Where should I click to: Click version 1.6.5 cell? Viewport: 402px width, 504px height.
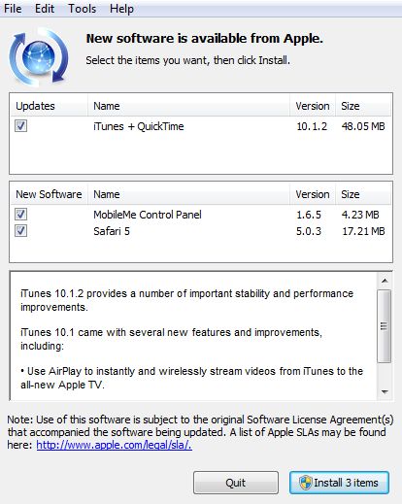click(309, 215)
